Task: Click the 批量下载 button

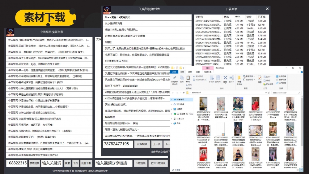Action: click(86, 163)
